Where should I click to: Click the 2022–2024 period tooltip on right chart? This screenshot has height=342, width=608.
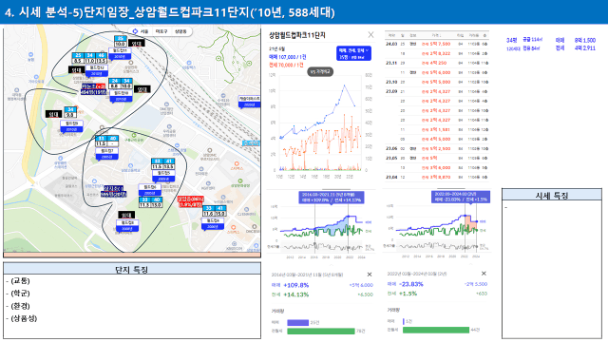coord(461,197)
